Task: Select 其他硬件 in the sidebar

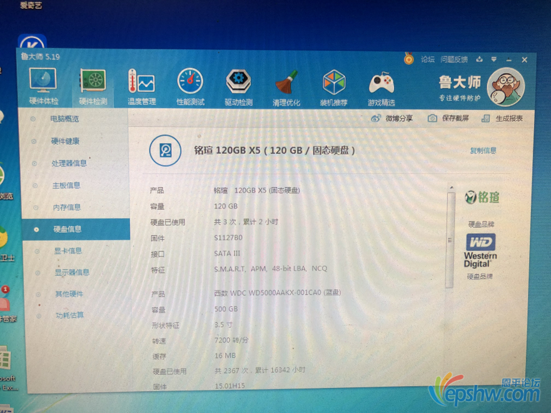Action: (69, 294)
